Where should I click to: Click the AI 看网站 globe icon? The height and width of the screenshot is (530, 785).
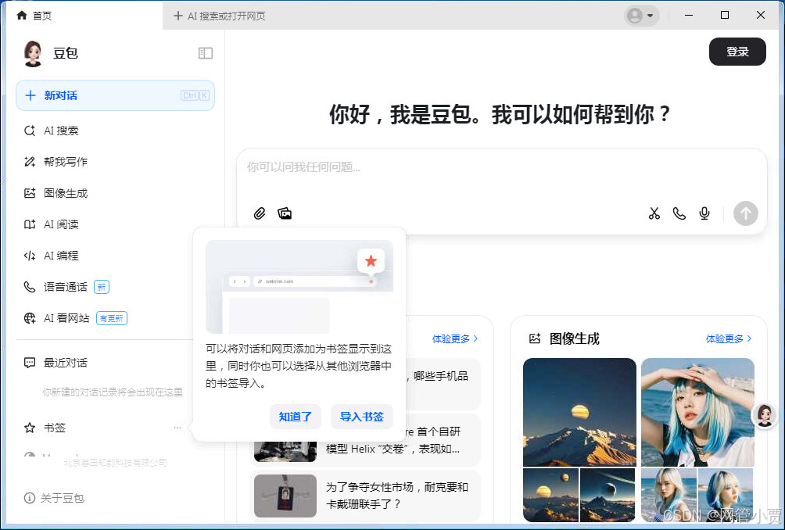point(30,318)
